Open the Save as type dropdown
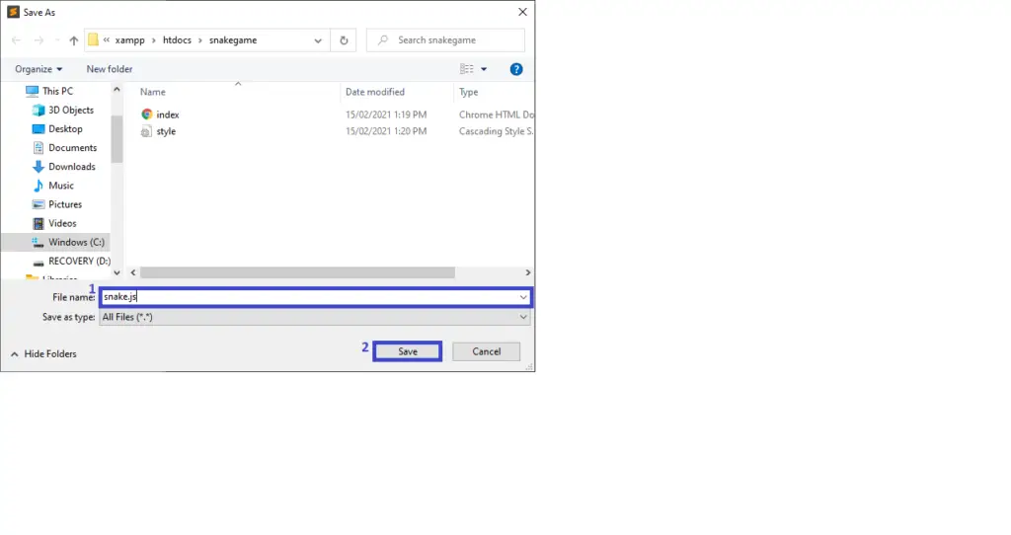The width and height of the screenshot is (1011, 535). click(315, 317)
